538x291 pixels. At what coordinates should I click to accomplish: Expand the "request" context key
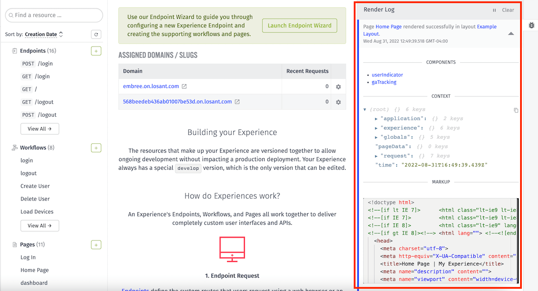(376, 156)
